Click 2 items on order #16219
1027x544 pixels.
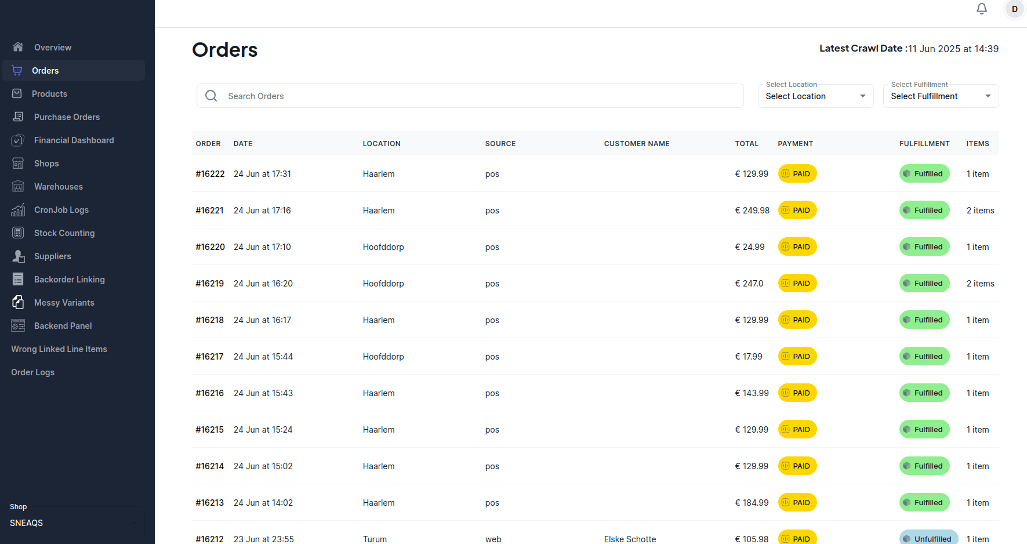coord(980,284)
